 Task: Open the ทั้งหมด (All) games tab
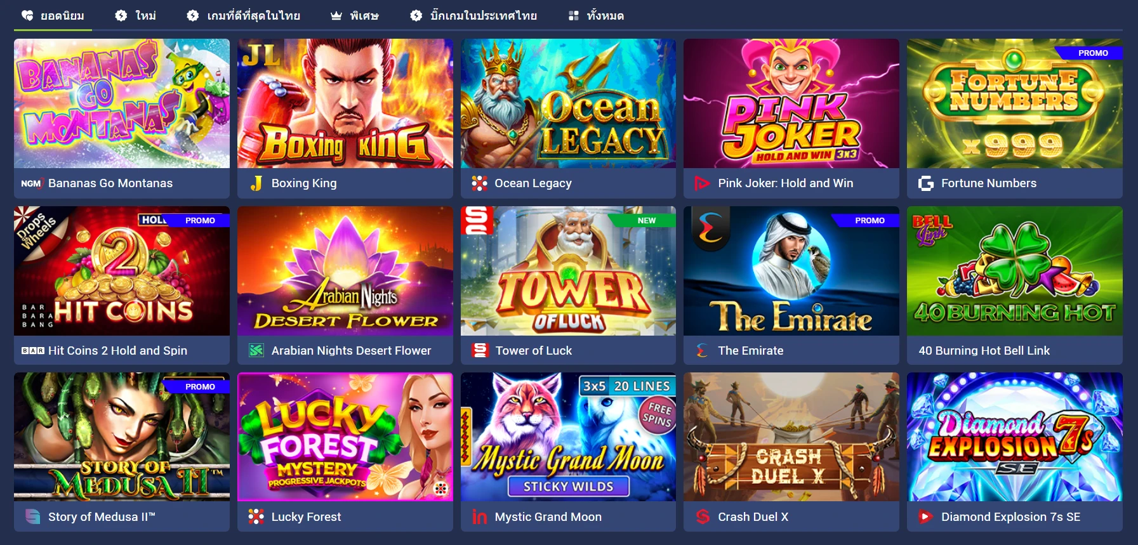tap(596, 15)
